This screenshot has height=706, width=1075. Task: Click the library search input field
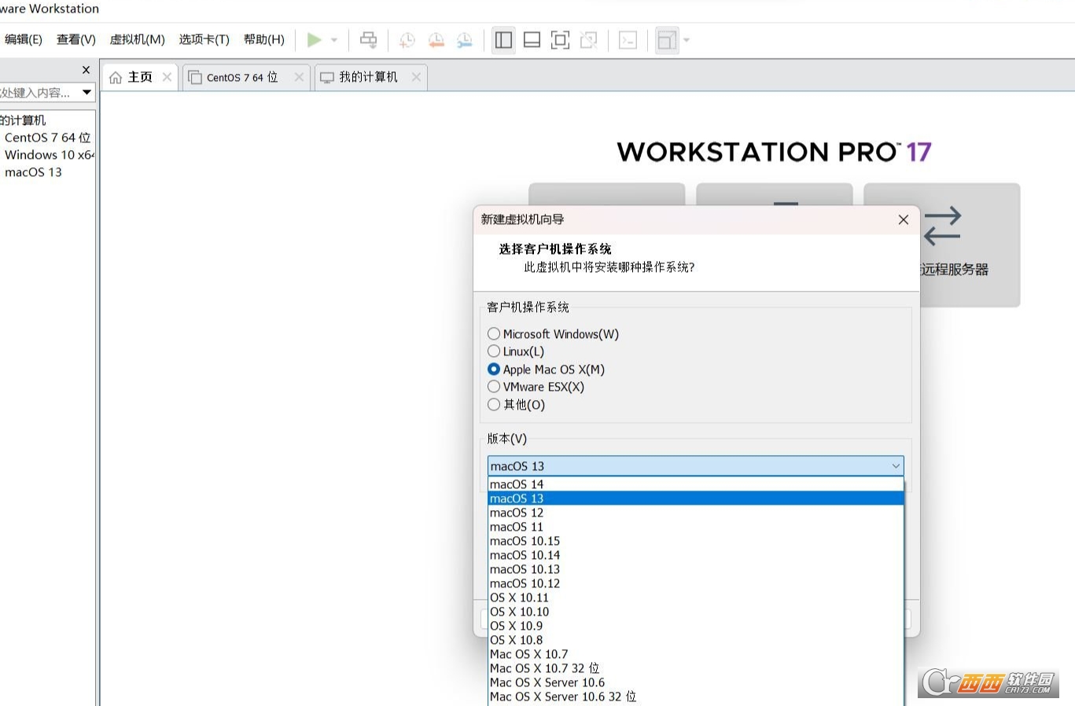pyautogui.click(x=39, y=92)
